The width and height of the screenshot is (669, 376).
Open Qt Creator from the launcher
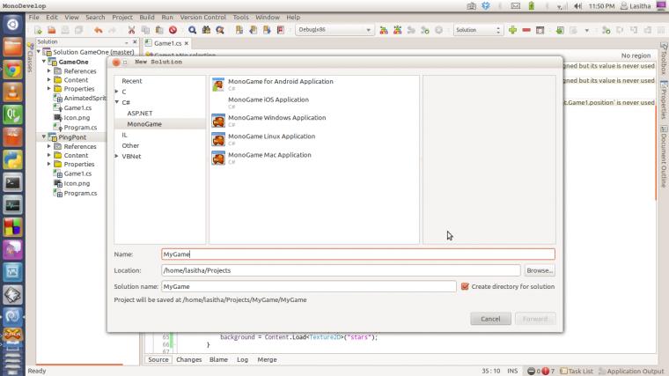12,114
